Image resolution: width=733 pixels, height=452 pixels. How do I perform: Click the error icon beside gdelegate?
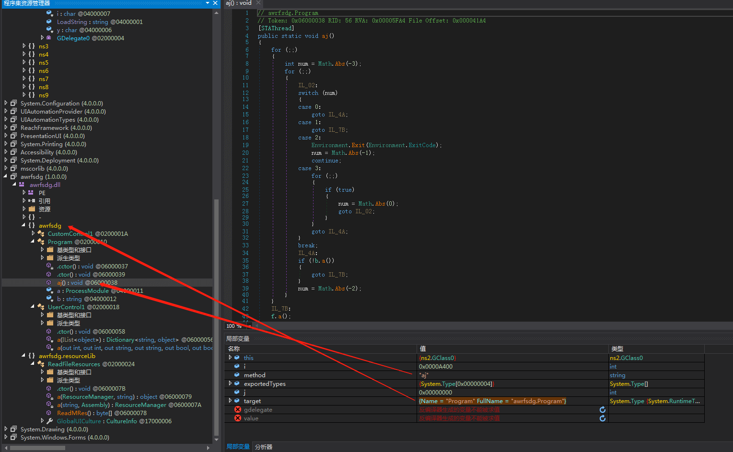(237, 409)
